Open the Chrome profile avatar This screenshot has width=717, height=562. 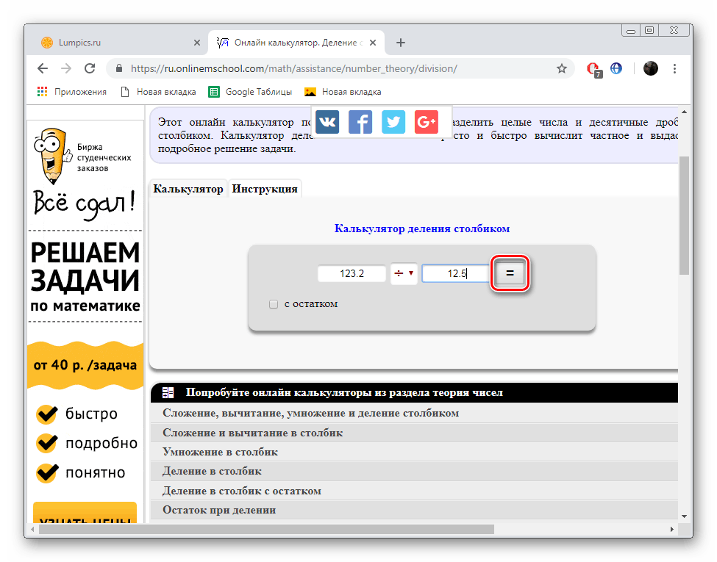click(650, 68)
